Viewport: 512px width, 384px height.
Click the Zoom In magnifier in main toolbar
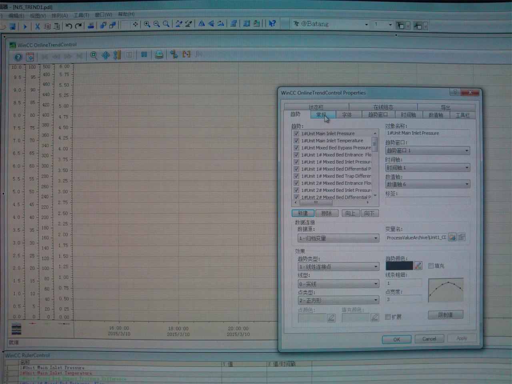[x=147, y=24]
